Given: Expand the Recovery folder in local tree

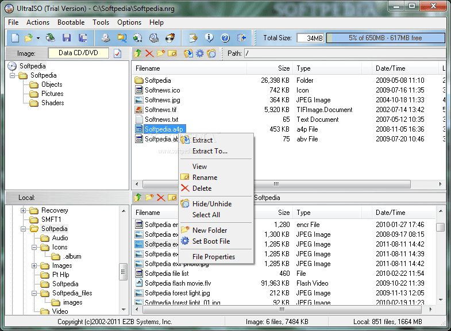Looking at the screenshot, I should pyautogui.click(x=24, y=210).
